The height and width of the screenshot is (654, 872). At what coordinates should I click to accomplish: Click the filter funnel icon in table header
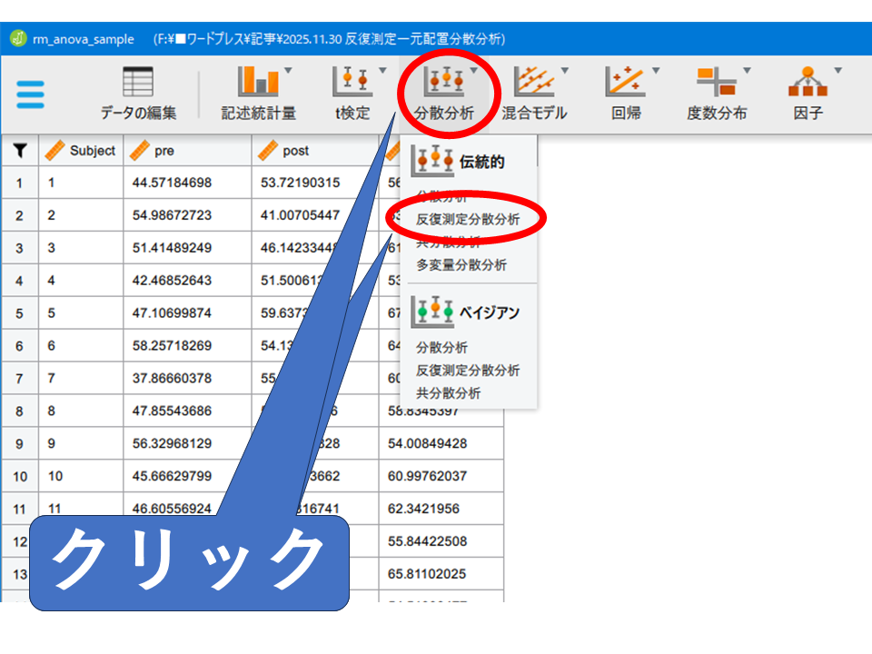tap(20, 151)
